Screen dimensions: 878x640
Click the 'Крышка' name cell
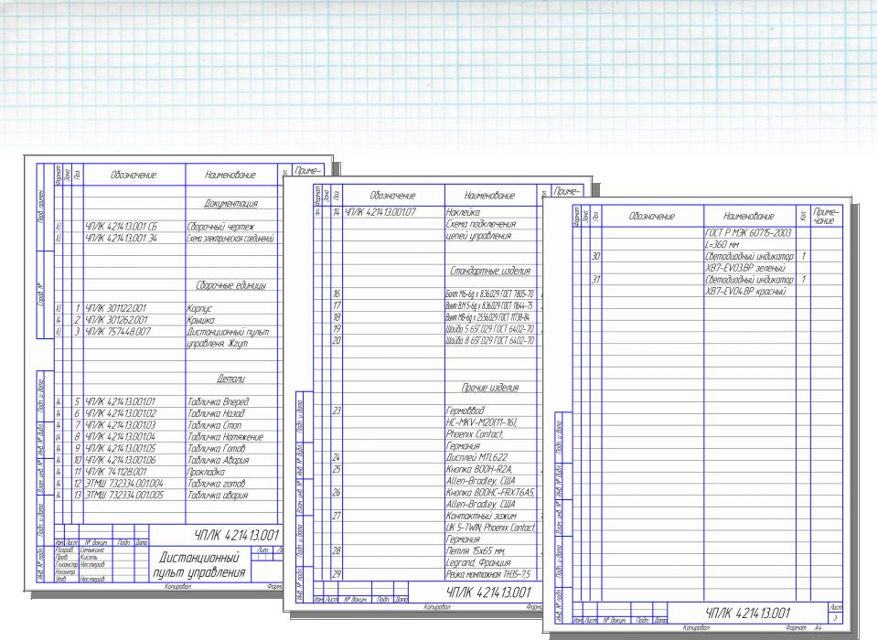pos(201,320)
